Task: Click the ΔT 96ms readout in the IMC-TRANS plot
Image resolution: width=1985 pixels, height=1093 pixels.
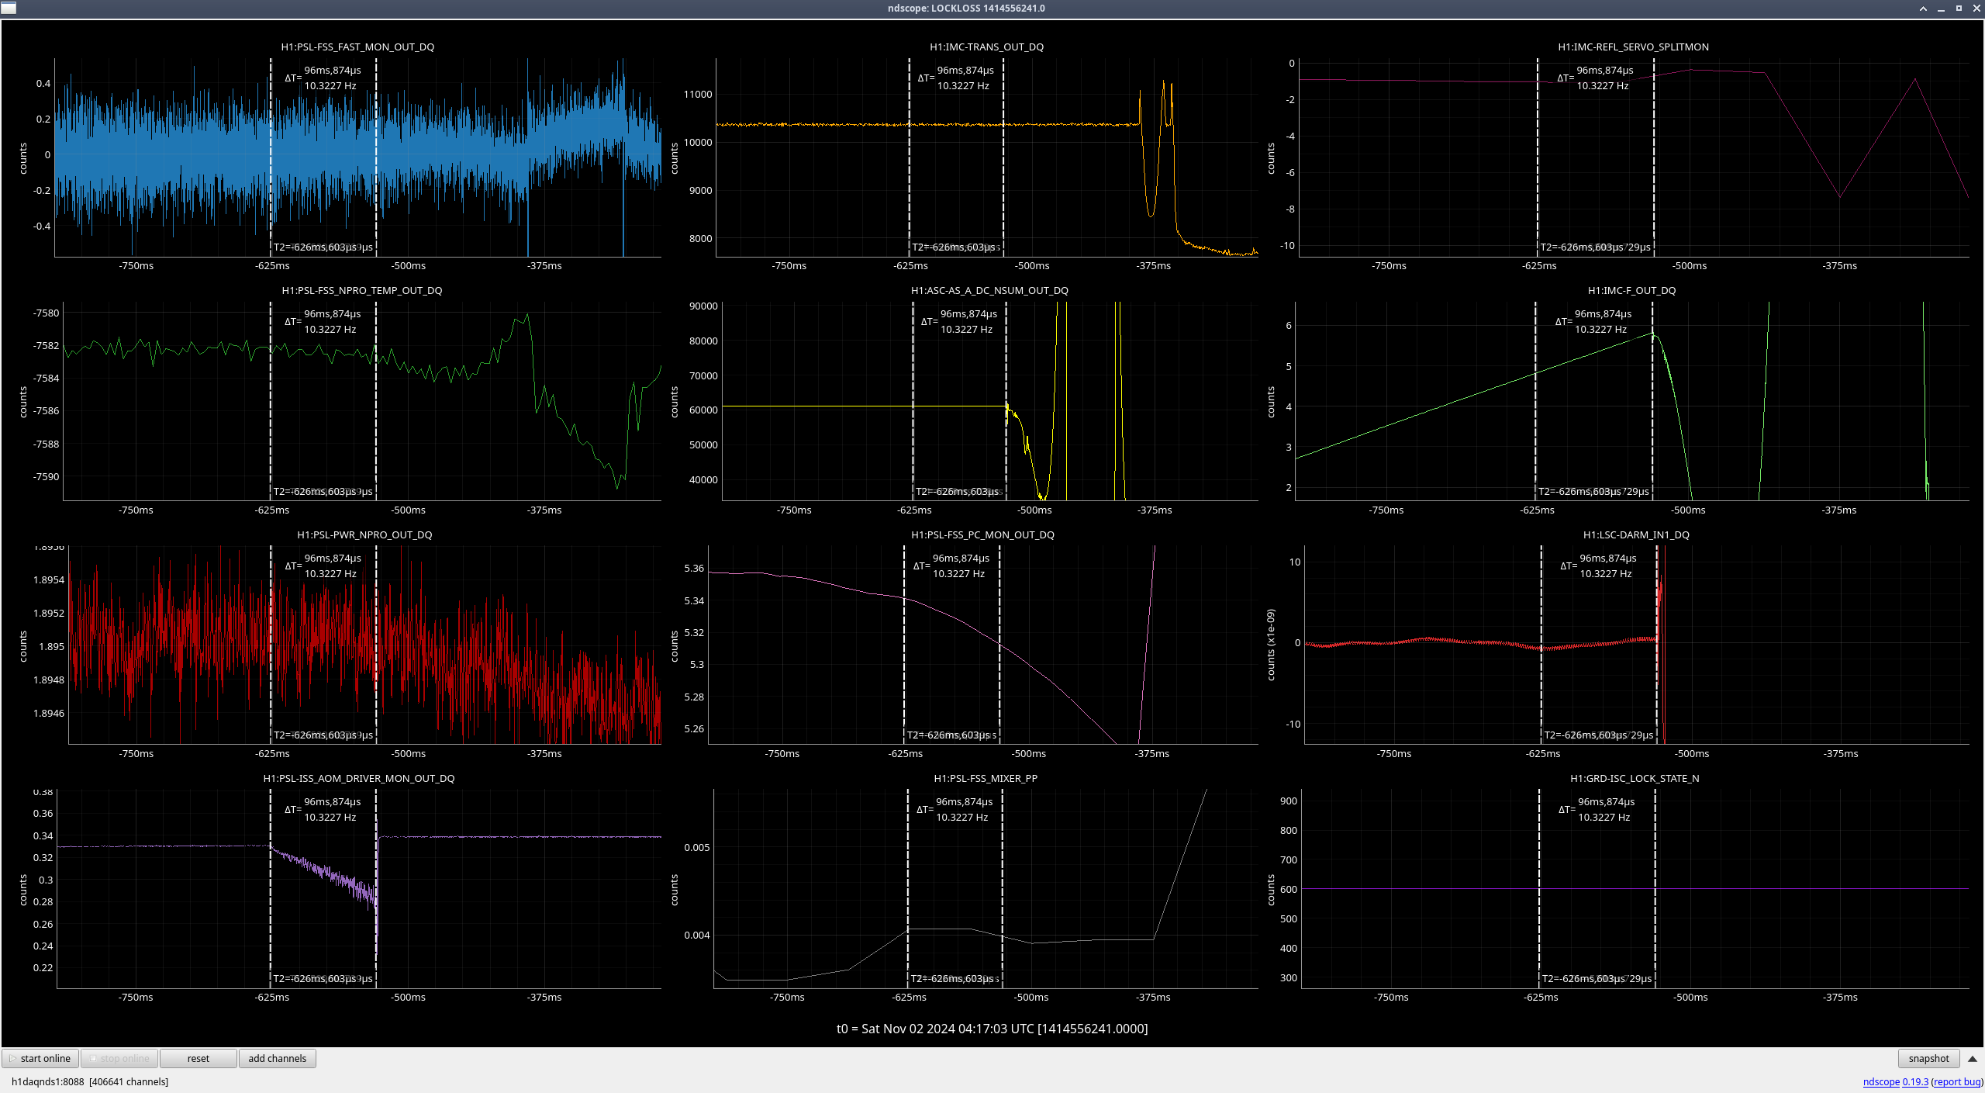Action: coord(956,78)
